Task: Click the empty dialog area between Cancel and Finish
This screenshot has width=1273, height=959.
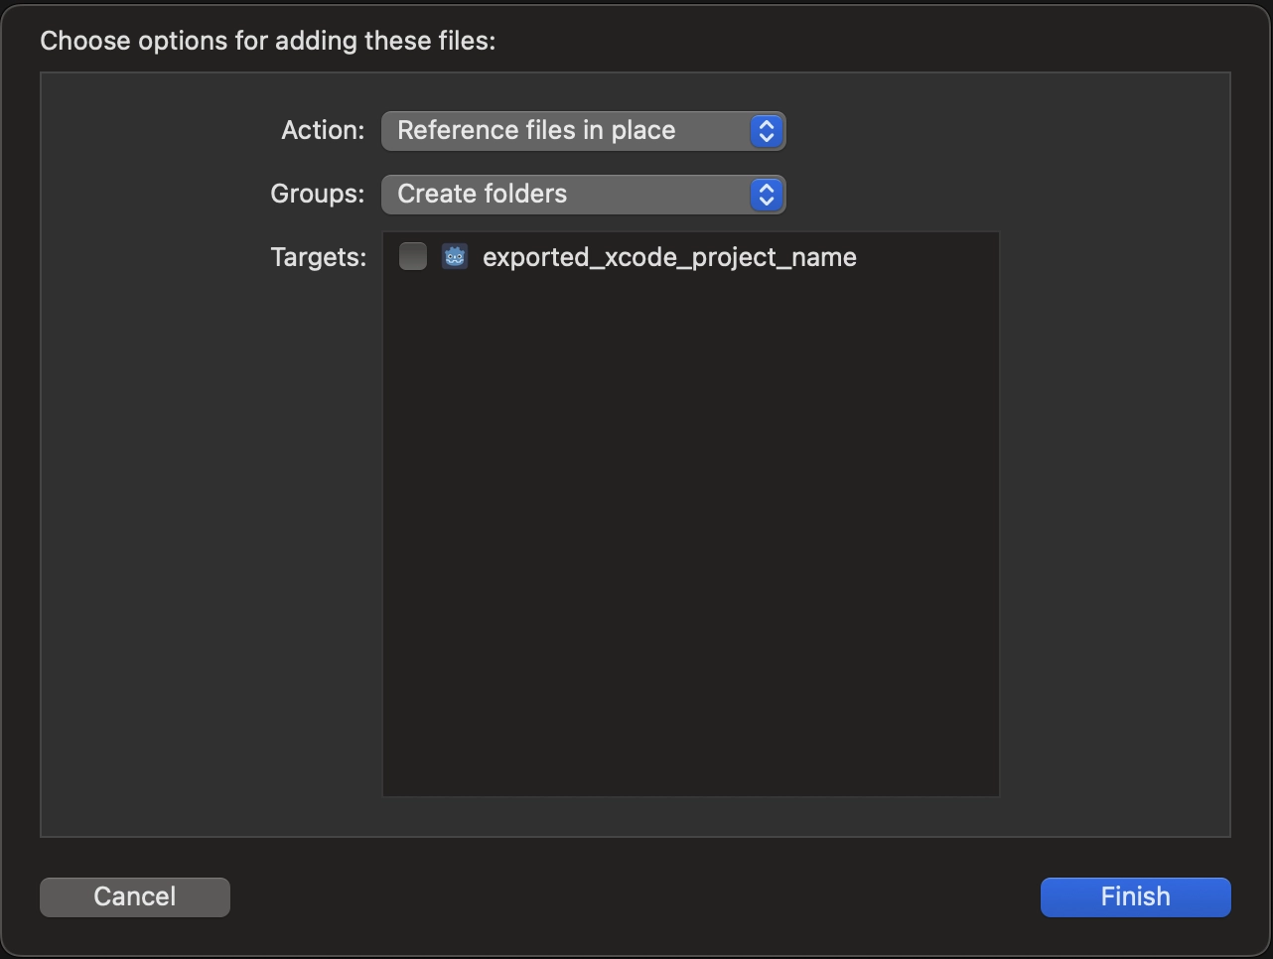Action: coord(636,896)
